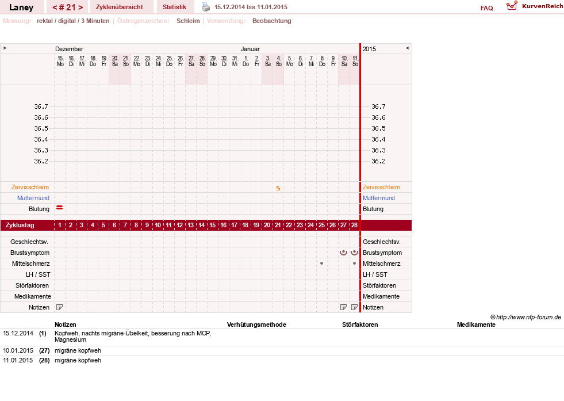Screen dimensions: 564x401
Task: Expand chart using the > arrow beside Dezember
Action: (5, 48)
